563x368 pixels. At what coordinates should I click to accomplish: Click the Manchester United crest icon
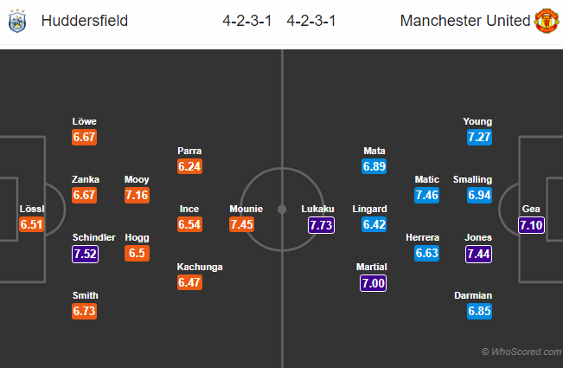(547, 20)
